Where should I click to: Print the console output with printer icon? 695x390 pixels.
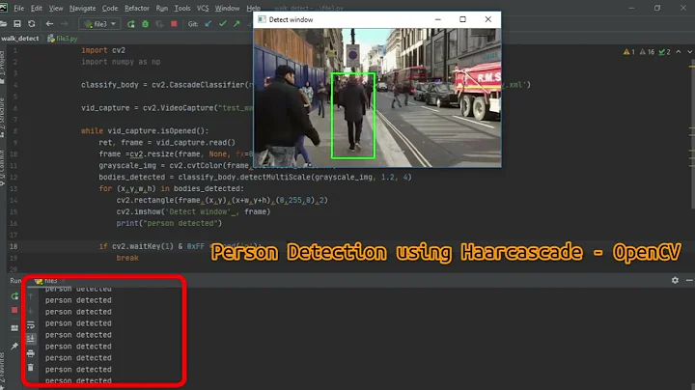(31, 353)
